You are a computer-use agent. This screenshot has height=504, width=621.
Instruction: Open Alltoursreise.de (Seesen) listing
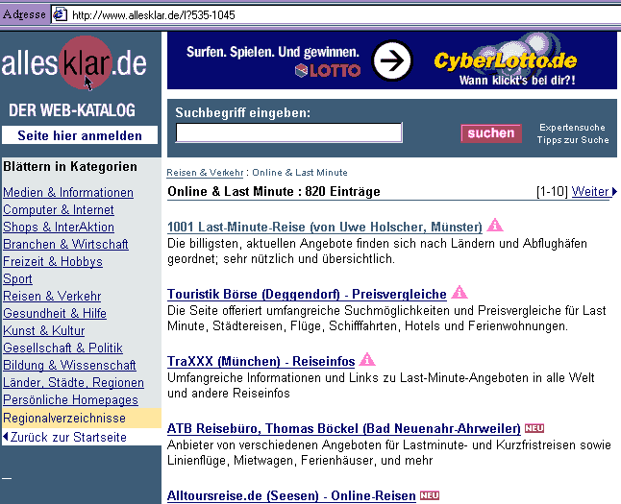291,496
